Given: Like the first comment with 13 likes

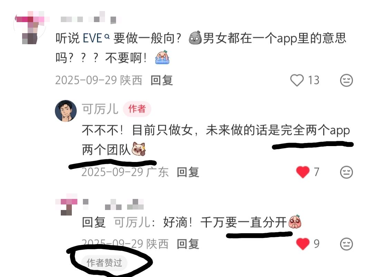Looking at the screenshot, I should [x=297, y=80].
